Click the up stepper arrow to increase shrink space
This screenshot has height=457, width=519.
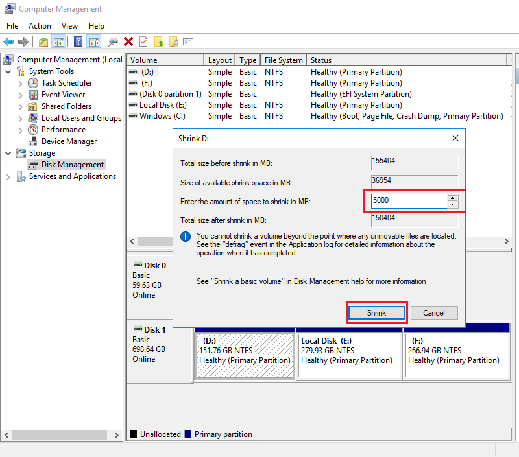coord(453,198)
